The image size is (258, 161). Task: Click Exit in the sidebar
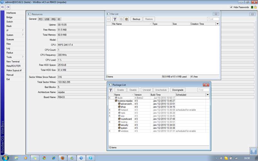click(8, 79)
